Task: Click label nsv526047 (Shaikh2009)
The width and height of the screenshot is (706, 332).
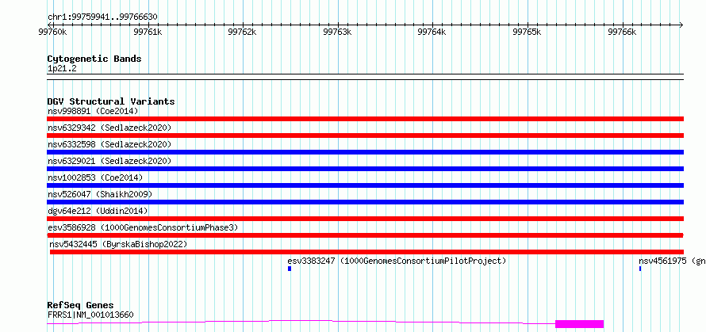Action: (x=100, y=194)
